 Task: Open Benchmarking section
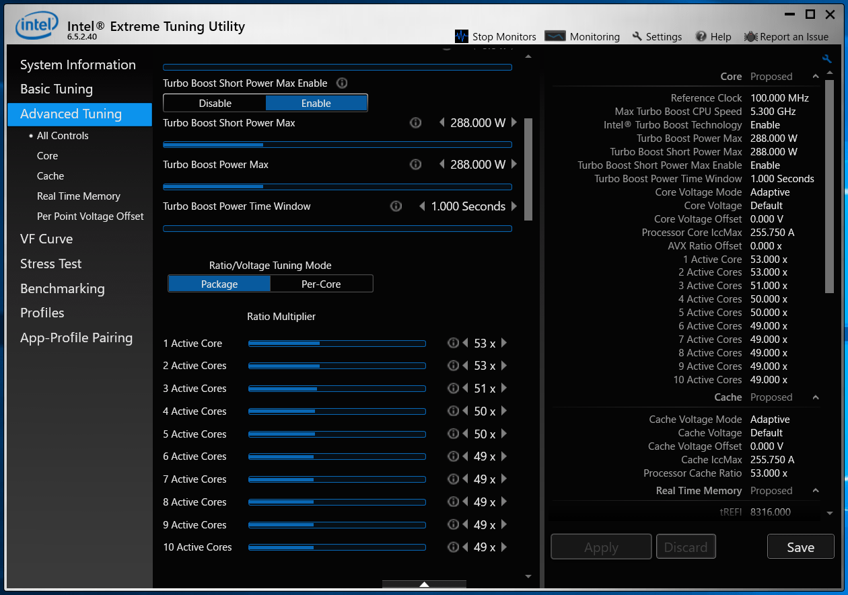[x=63, y=288]
